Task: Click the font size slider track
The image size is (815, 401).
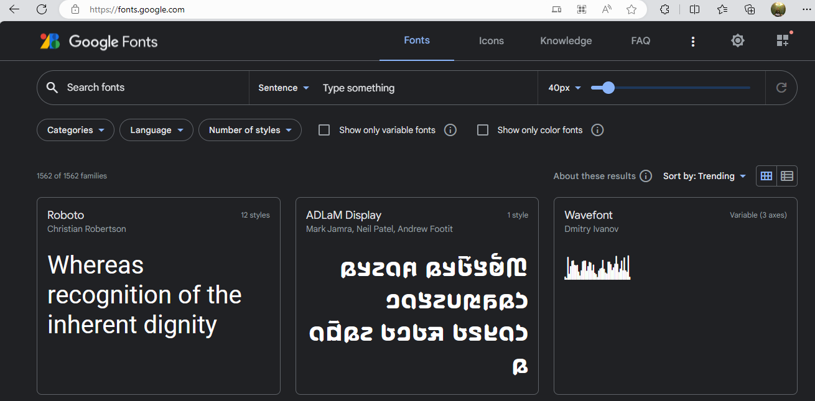Action: click(x=671, y=88)
